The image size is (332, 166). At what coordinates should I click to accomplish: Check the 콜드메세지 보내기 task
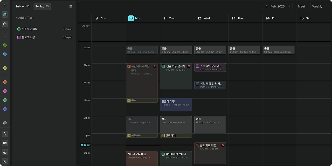coord(163,154)
